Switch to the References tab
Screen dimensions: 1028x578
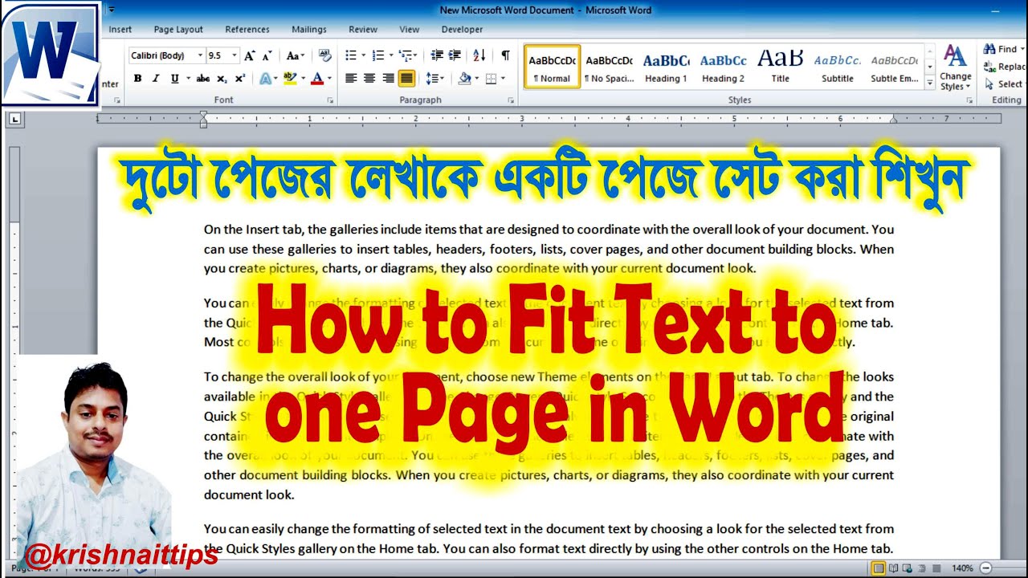coord(247,30)
